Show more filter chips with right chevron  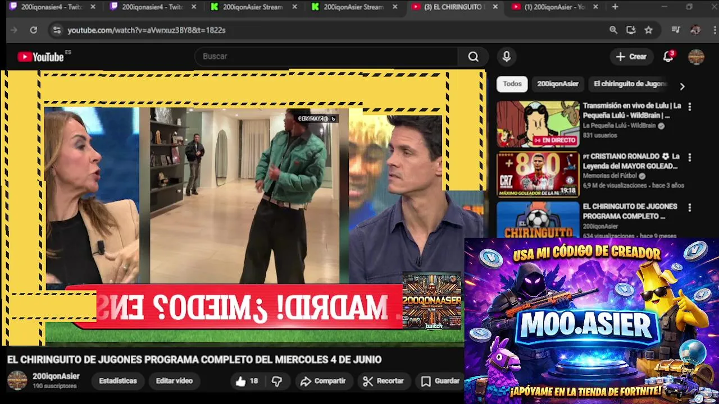(x=682, y=86)
